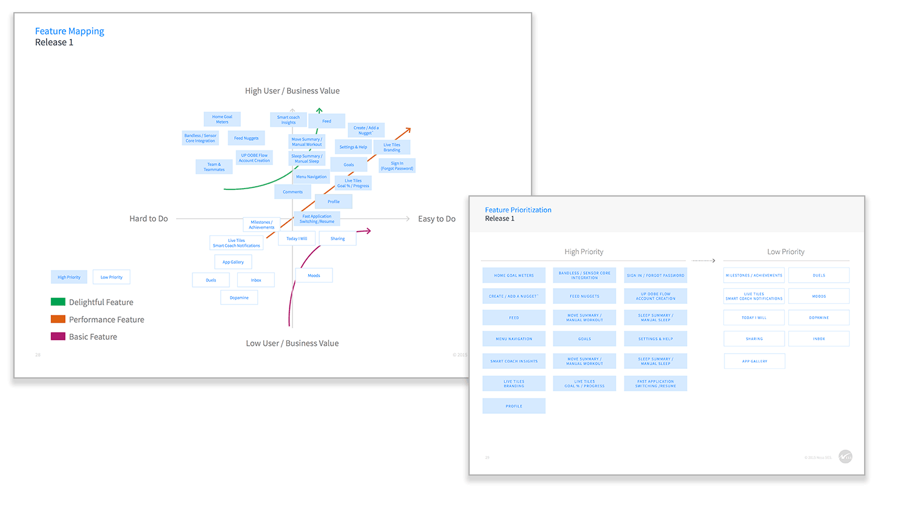The image size is (906, 509).
Task: Click Duels box on Feature Mapping slide
Action: tap(211, 280)
